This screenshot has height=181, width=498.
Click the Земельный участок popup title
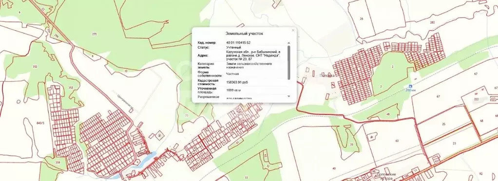[244, 33]
